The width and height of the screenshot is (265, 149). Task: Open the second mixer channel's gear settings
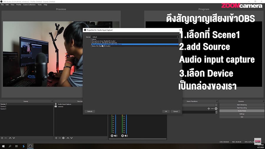(122, 136)
